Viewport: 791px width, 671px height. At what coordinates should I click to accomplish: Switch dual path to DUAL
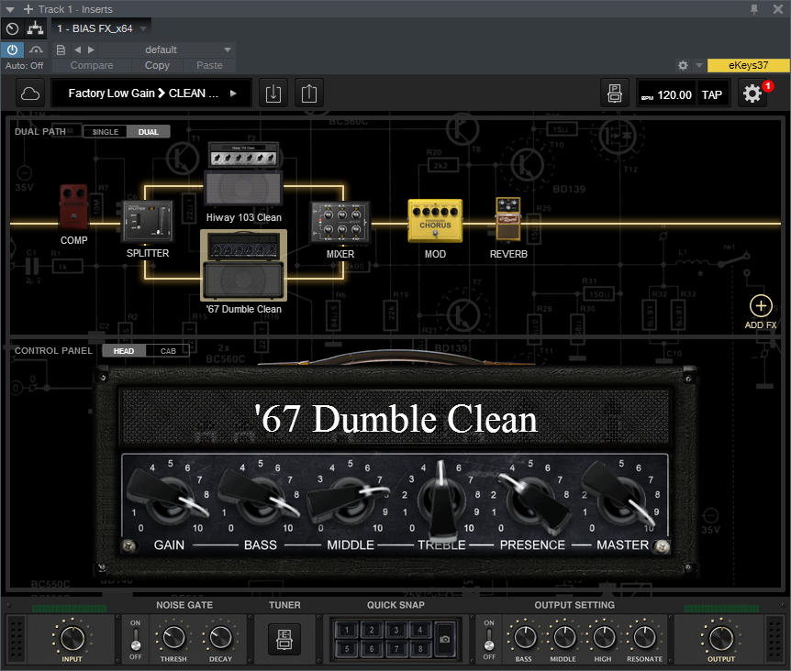coord(149,132)
